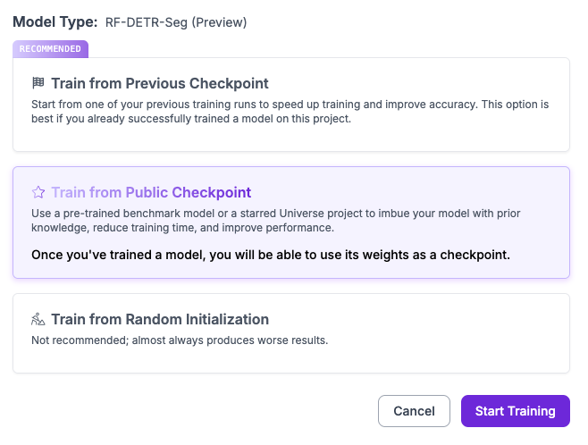
Task: Select the Train from Previous Checkpoint title
Action: [x=159, y=84]
